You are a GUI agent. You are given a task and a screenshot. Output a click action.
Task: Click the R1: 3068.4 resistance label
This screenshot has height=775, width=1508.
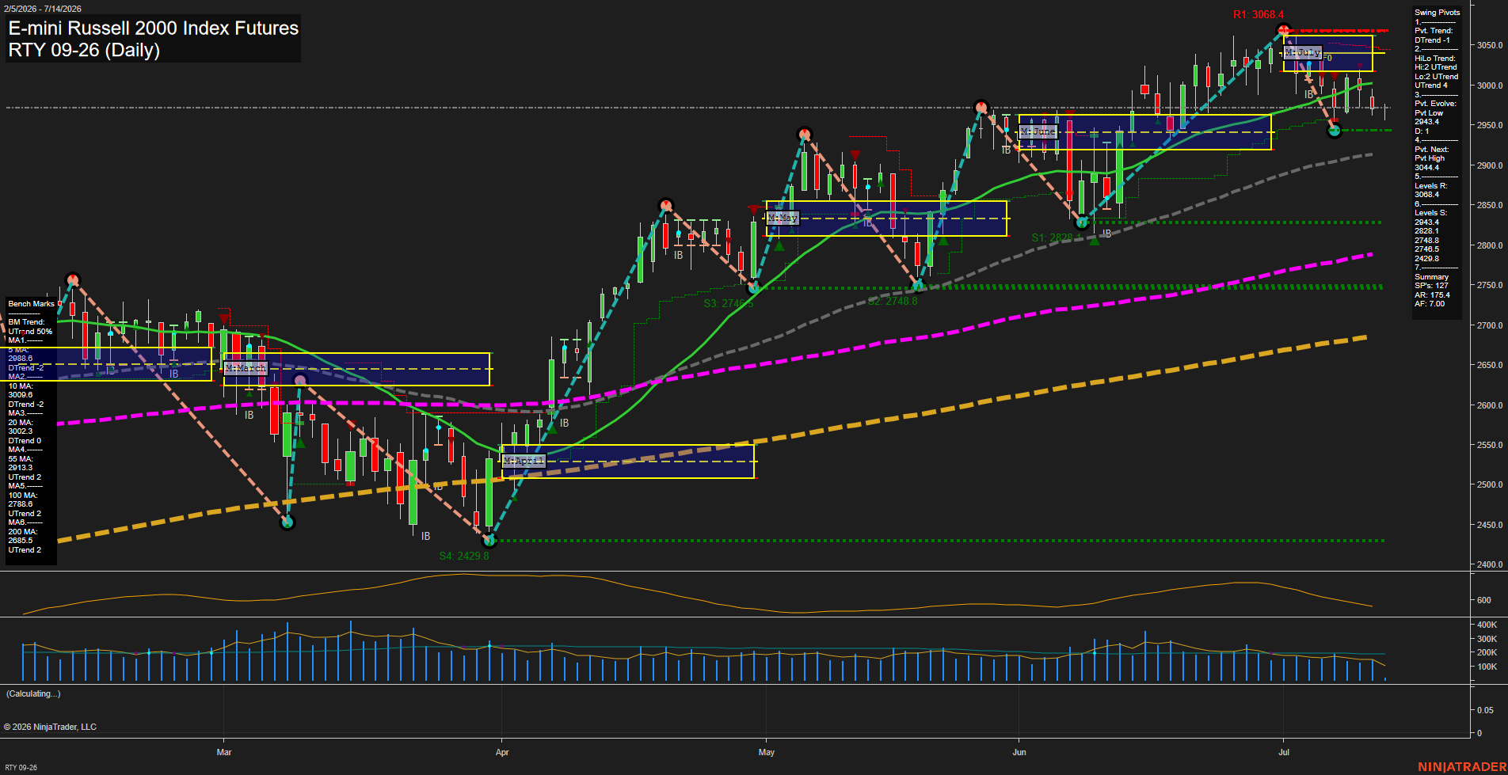pos(1259,14)
